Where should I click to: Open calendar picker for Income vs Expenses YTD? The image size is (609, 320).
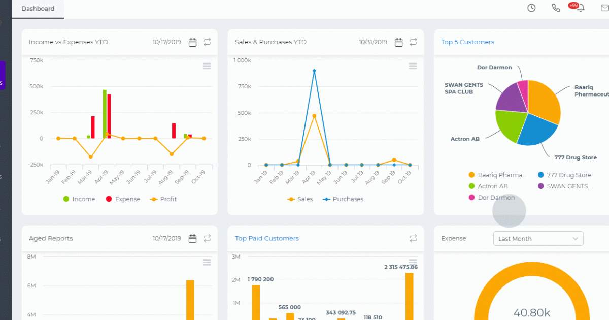[x=193, y=42]
